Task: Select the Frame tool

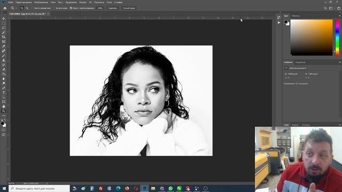Action: pyautogui.click(x=4, y=42)
